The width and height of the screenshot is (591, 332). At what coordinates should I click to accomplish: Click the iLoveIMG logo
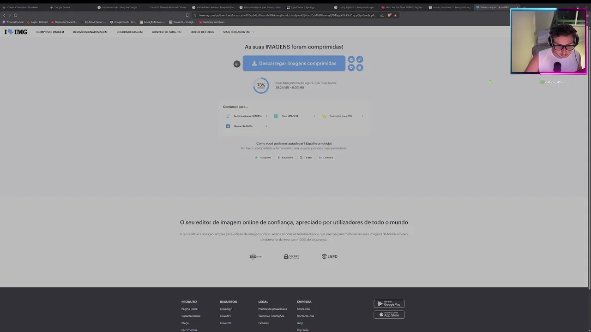(x=16, y=32)
